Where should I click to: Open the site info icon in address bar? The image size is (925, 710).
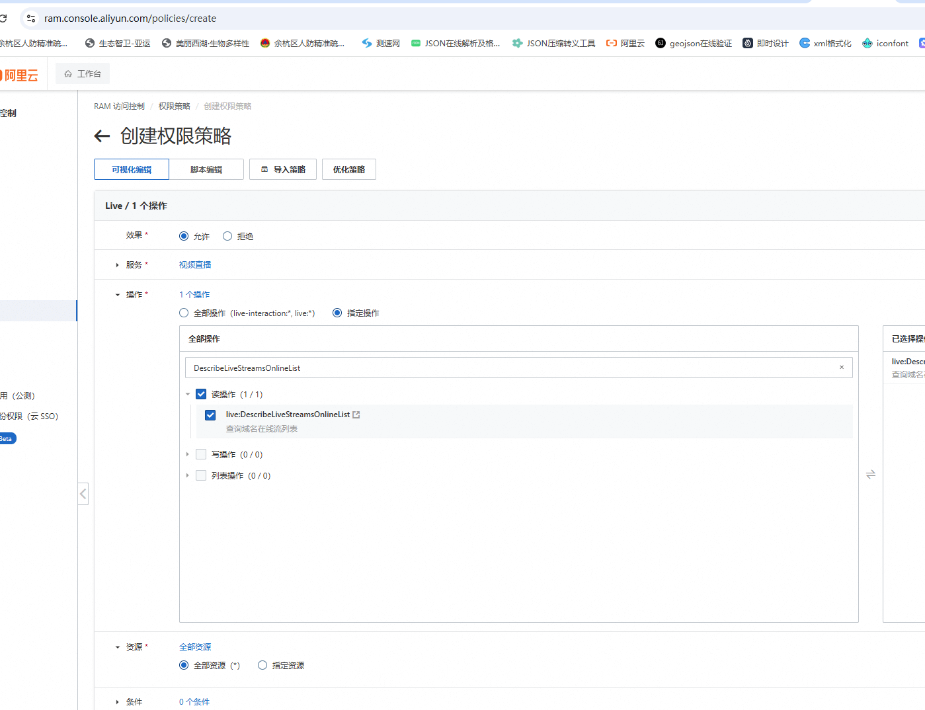tap(31, 19)
